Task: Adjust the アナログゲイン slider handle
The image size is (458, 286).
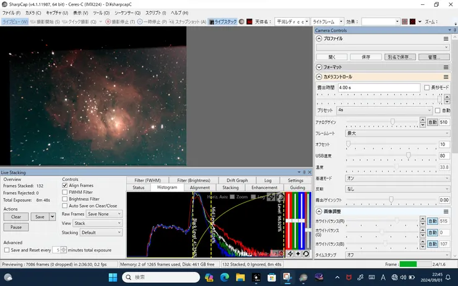Action: pos(392,122)
